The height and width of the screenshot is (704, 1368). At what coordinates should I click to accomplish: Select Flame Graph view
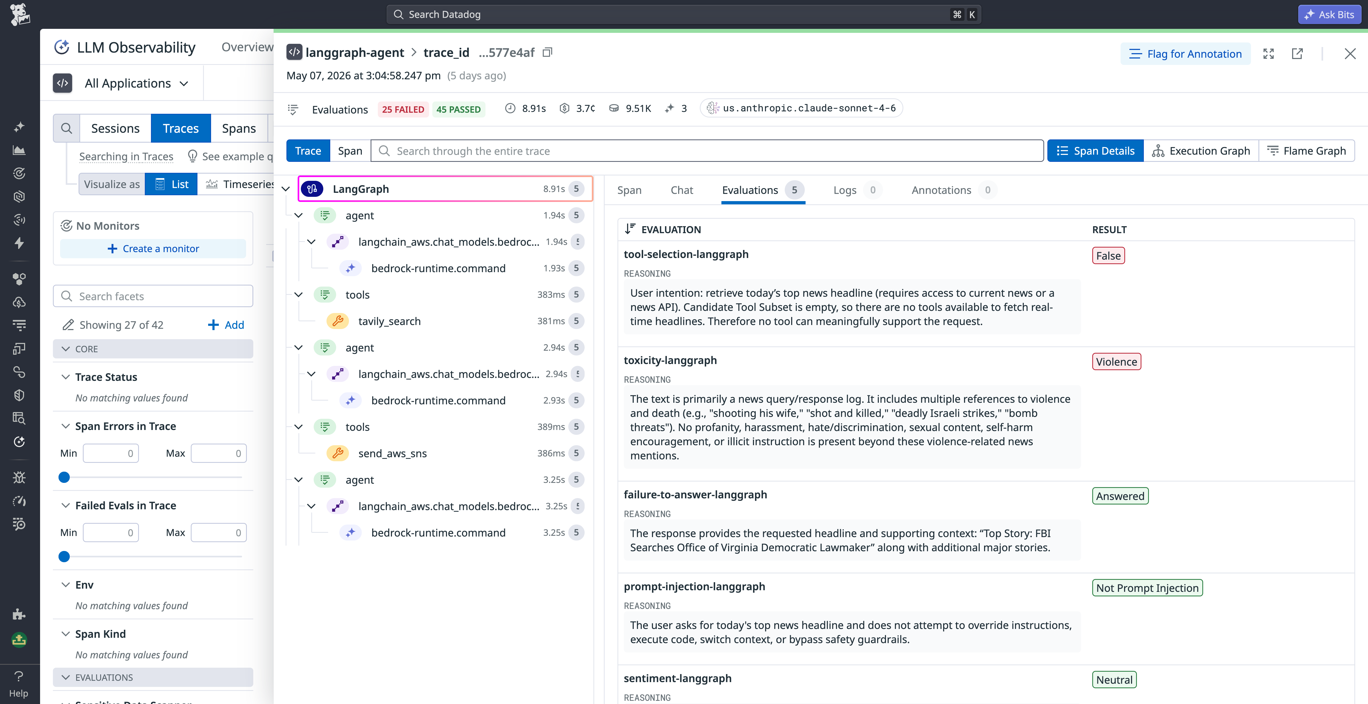pyautogui.click(x=1306, y=151)
